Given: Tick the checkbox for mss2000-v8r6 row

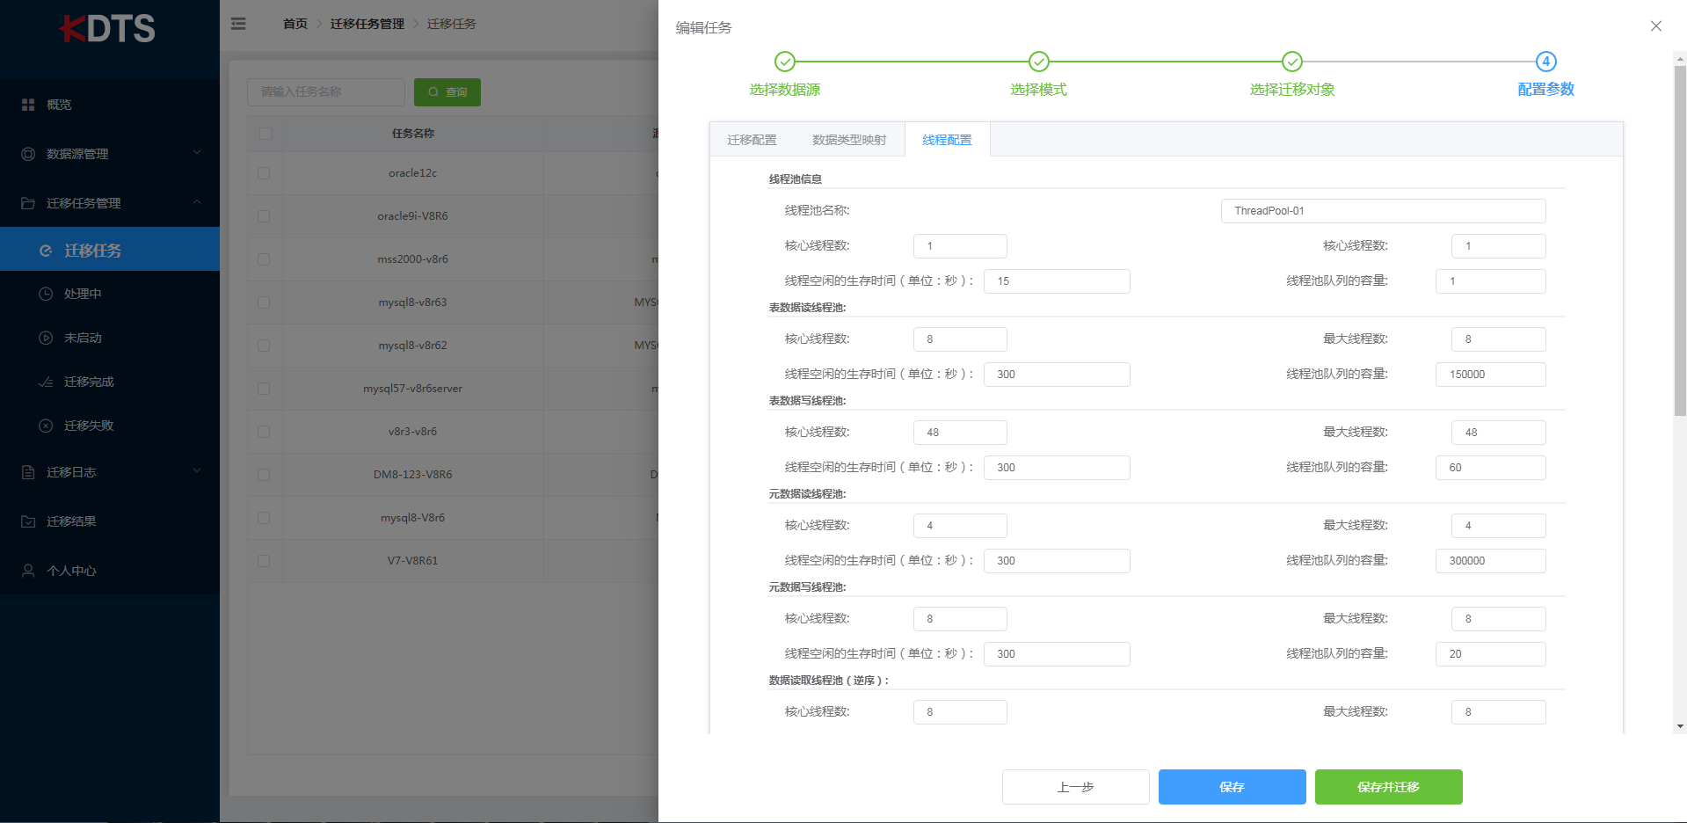Looking at the screenshot, I should [x=264, y=259].
